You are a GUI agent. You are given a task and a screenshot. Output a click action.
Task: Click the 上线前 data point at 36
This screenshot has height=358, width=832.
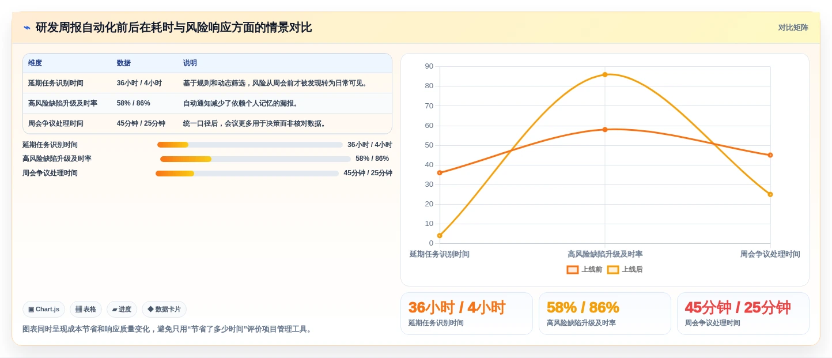click(x=440, y=173)
